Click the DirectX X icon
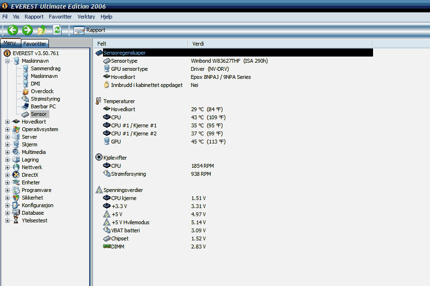This screenshot has height=286, width=430. (16, 175)
